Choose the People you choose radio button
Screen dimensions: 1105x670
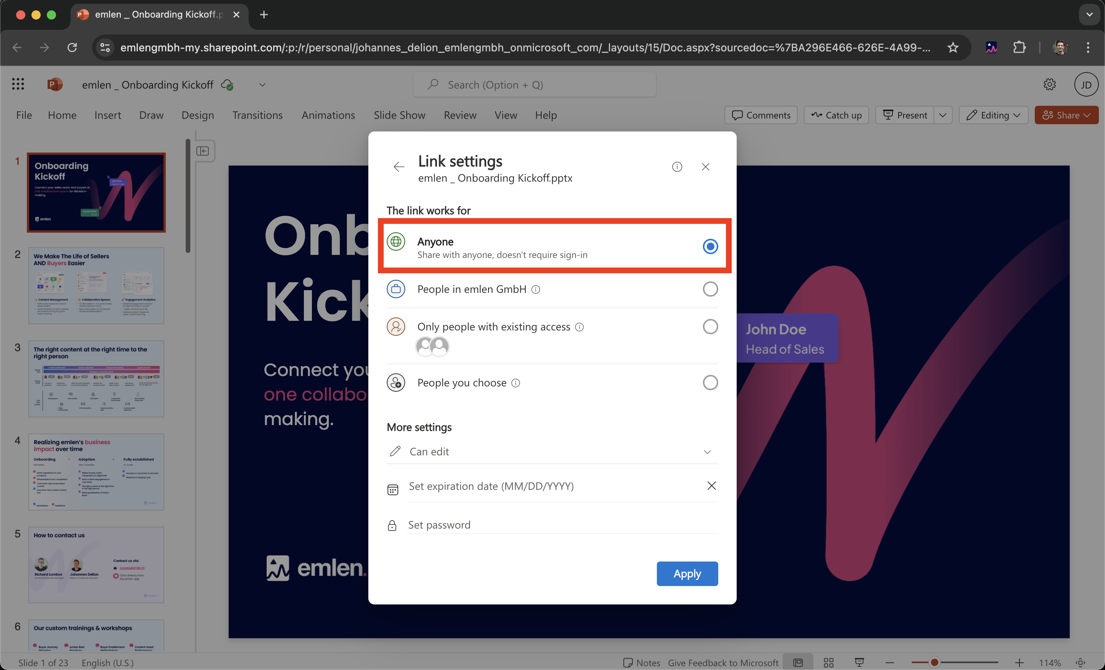(710, 383)
